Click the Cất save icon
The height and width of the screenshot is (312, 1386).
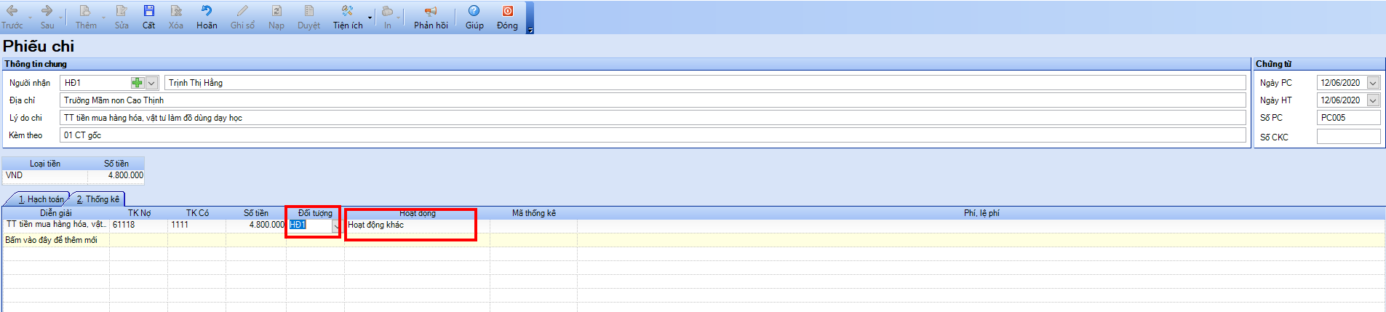[148, 11]
